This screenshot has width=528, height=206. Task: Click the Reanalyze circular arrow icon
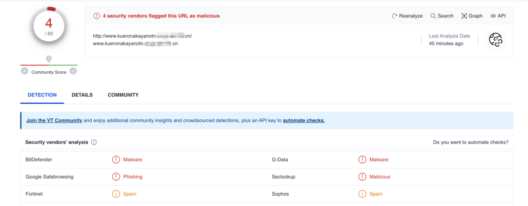pyautogui.click(x=394, y=16)
